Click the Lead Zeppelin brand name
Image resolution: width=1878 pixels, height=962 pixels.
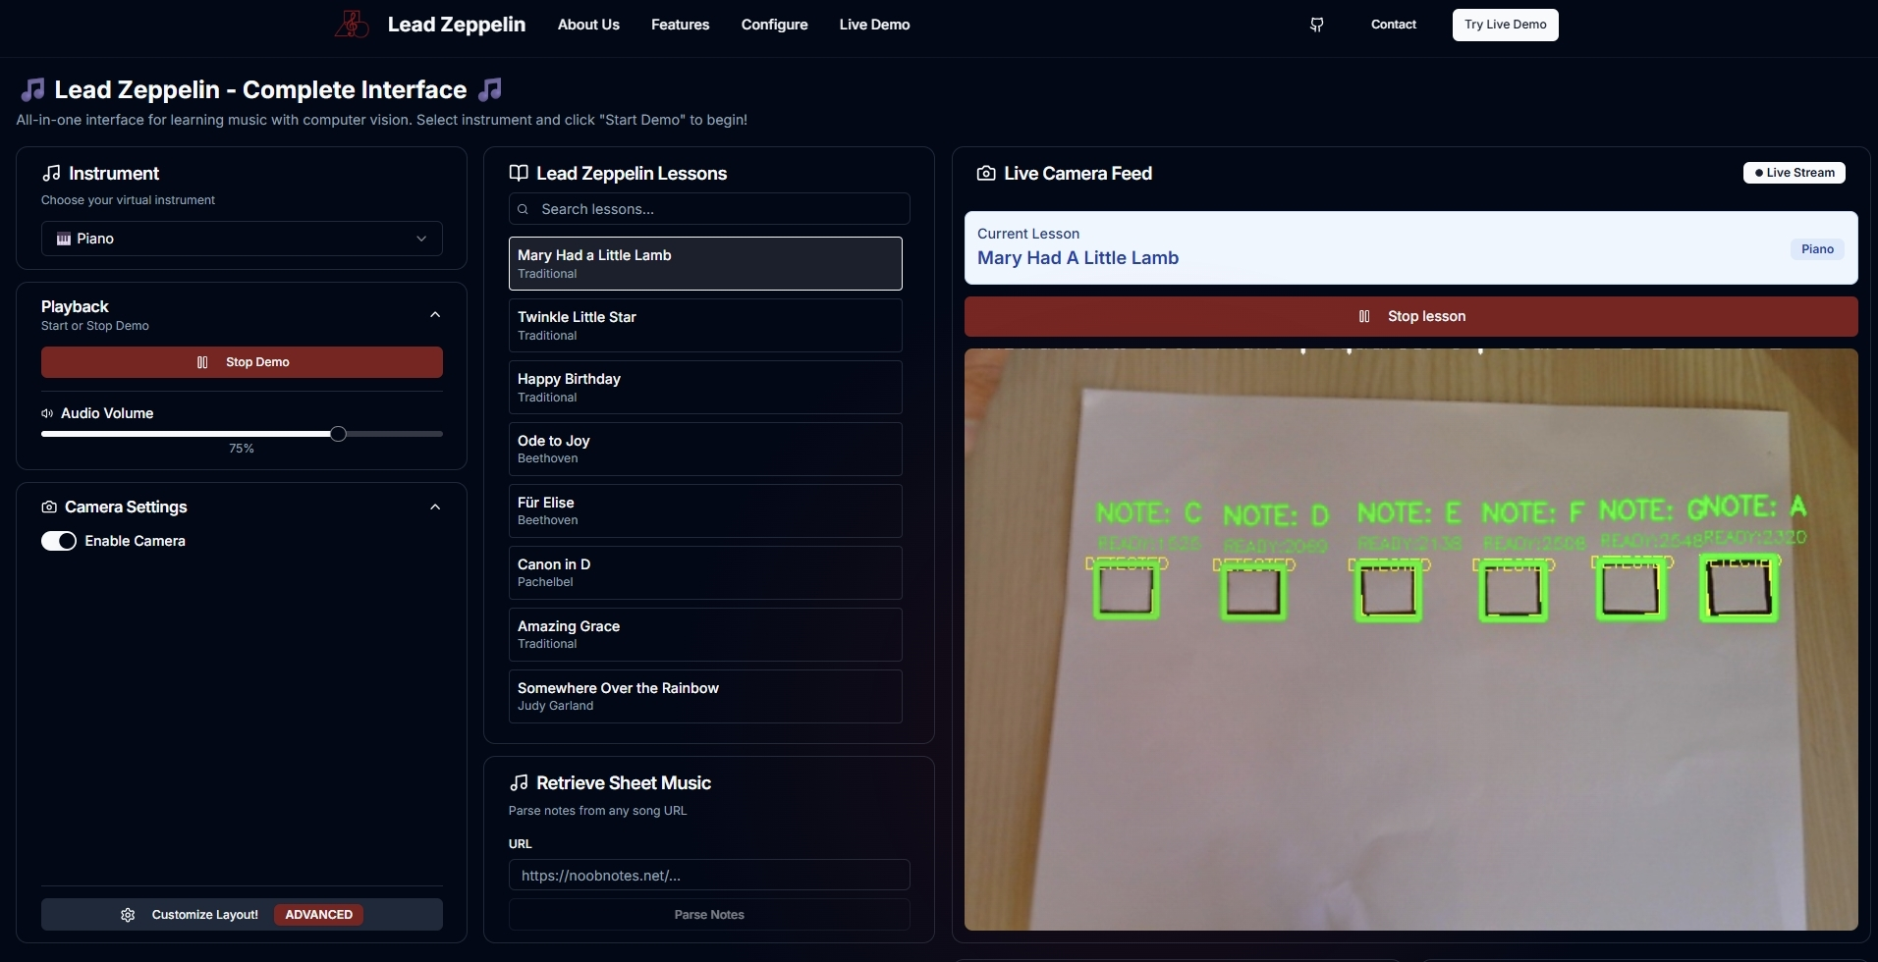(x=457, y=25)
